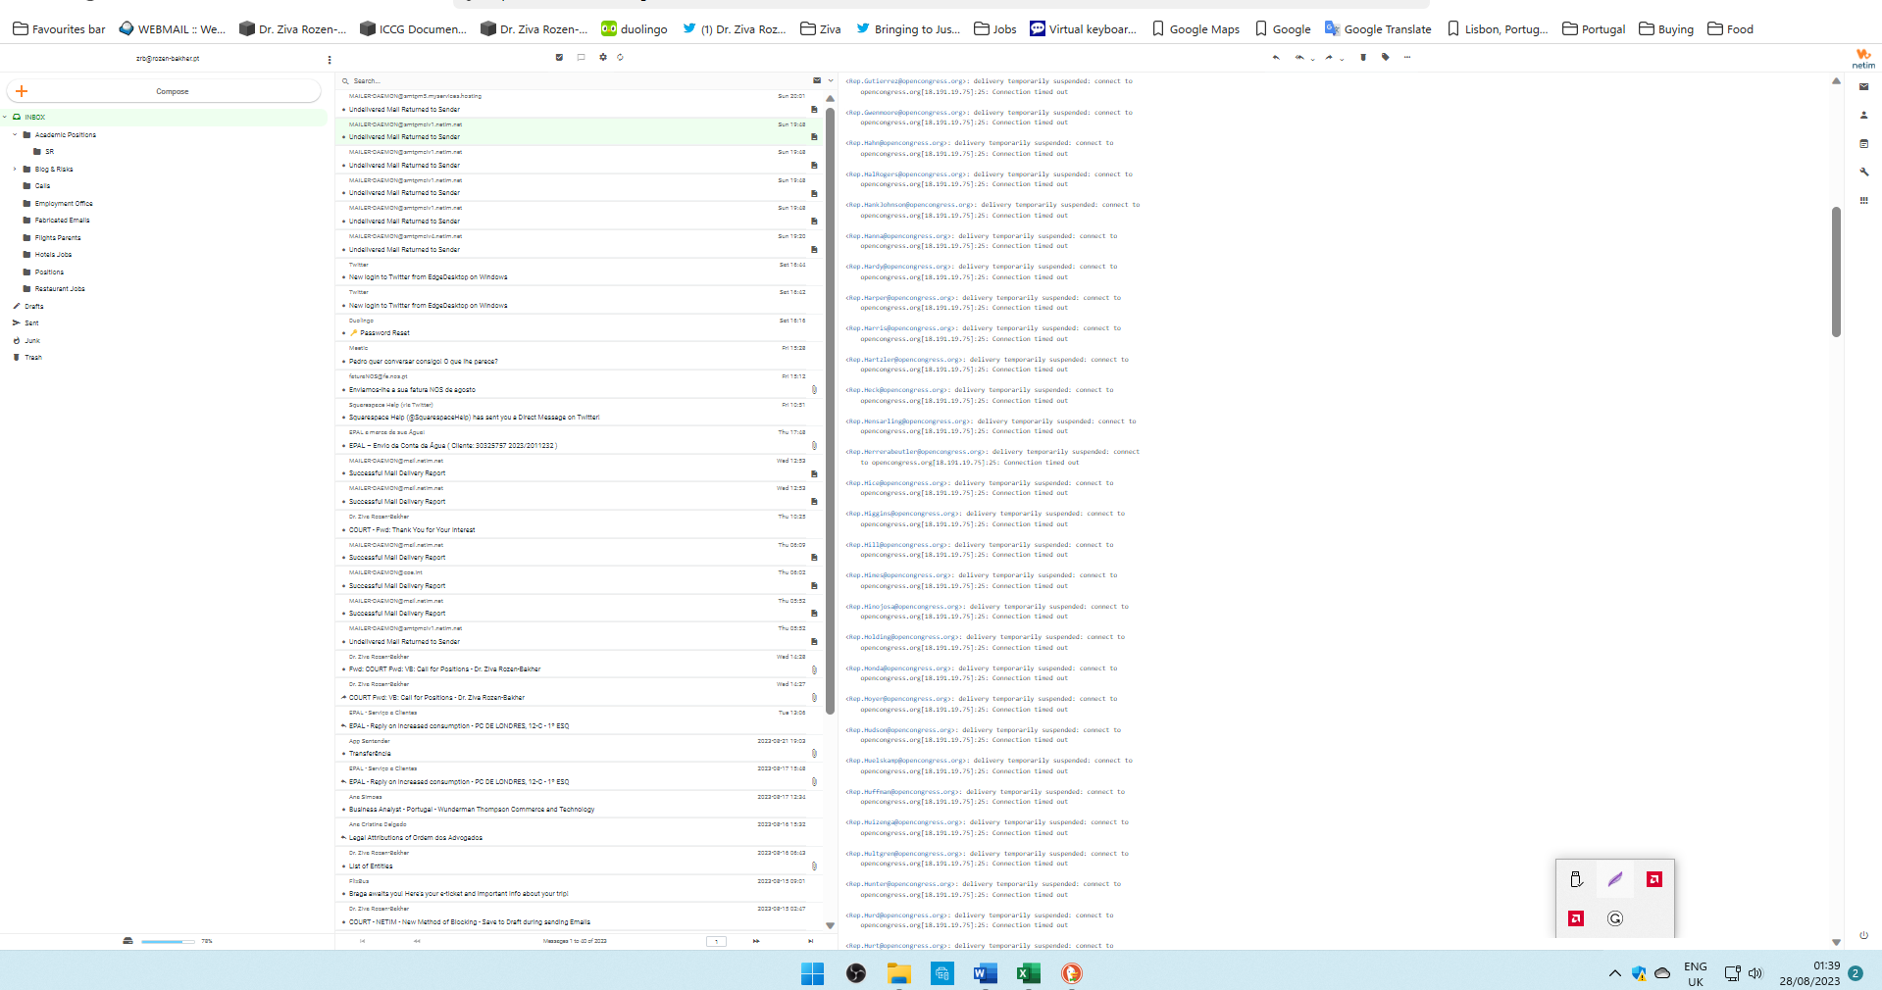Image resolution: width=1882 pixels, height=990 pixels.
Task: Collapse the Academic Positions folder
Action: tap(14, 134)
